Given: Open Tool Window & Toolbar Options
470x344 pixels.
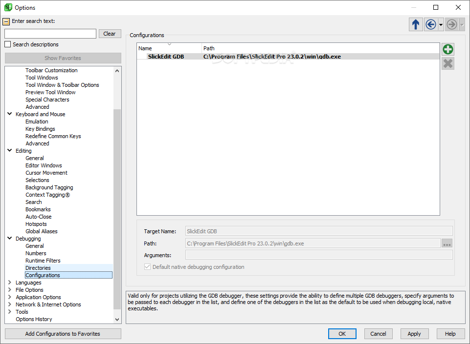Looking at the screenshot, I should 62,85.
